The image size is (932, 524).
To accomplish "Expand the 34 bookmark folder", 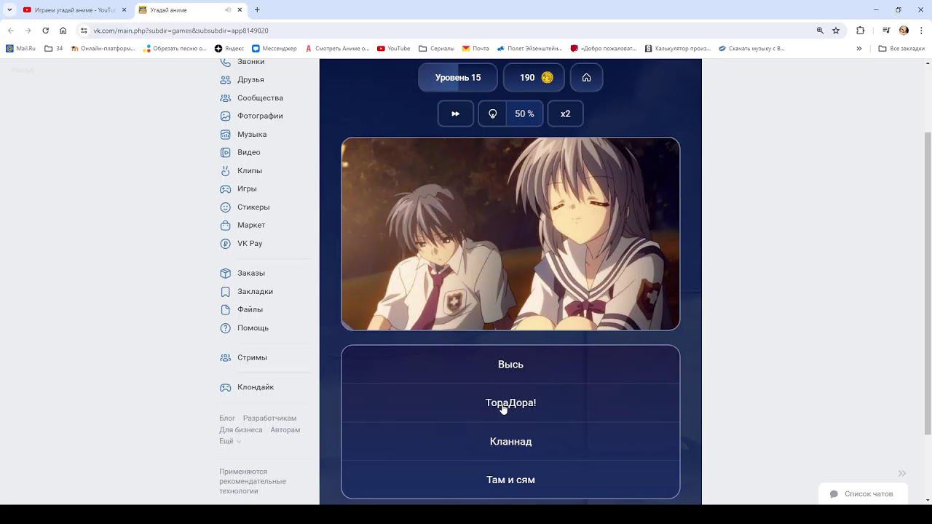I will point(54,49).
